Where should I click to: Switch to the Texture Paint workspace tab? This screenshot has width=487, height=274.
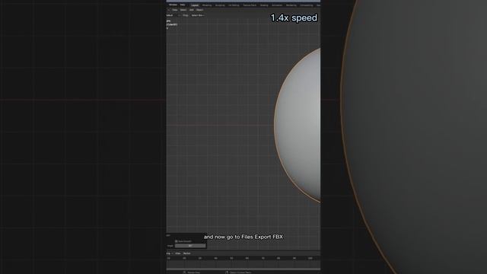250,5
